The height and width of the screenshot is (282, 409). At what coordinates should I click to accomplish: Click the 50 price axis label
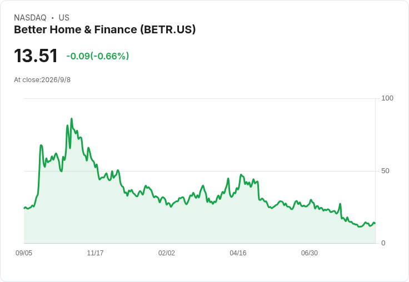[385, 171]
